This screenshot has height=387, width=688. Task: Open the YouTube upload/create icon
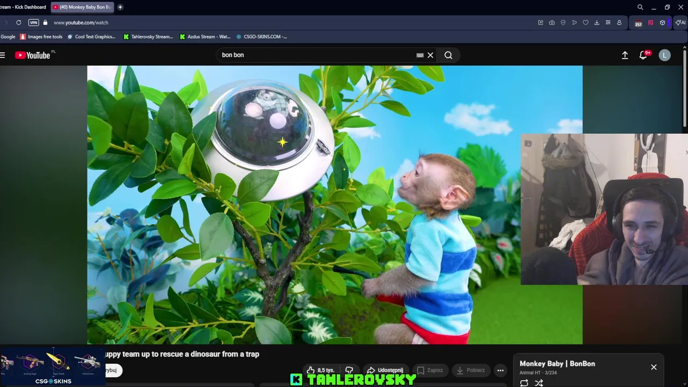(625, 55)
